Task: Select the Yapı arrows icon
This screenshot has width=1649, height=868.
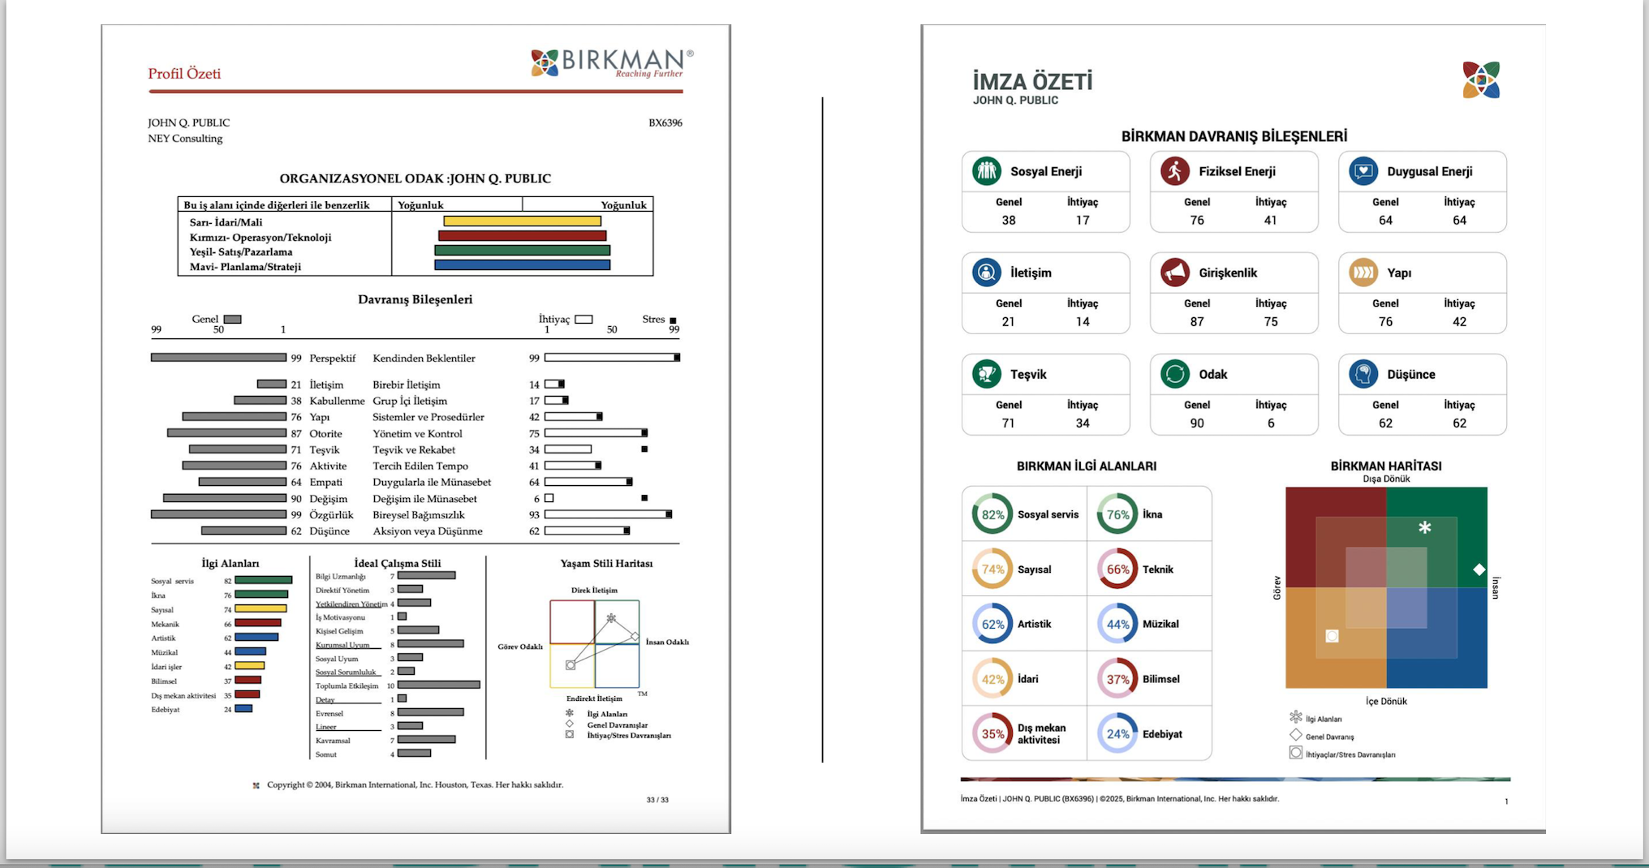Action: (1362, 273)
